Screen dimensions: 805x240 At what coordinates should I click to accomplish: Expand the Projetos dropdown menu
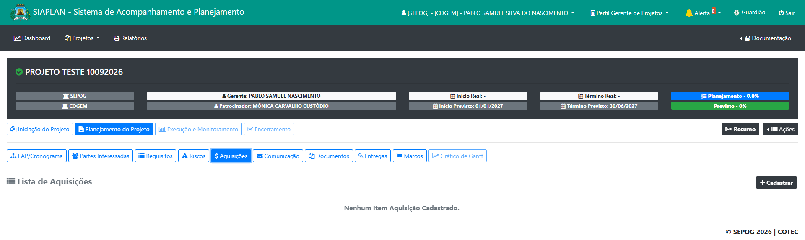click(x=82, y=38)
